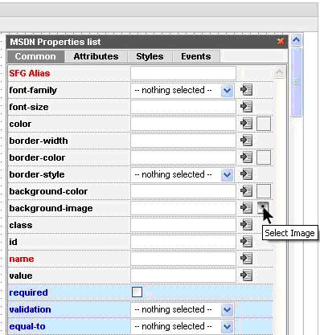Switch to the Attributes tab
Viewport: 320px width, 335px height.
(x=96, y=56)
